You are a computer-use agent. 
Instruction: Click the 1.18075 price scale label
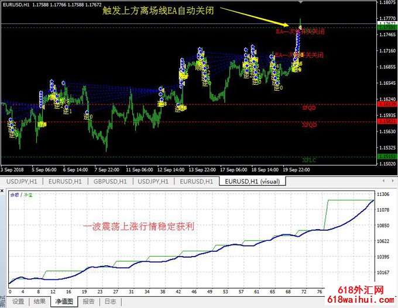pos(387,2)
